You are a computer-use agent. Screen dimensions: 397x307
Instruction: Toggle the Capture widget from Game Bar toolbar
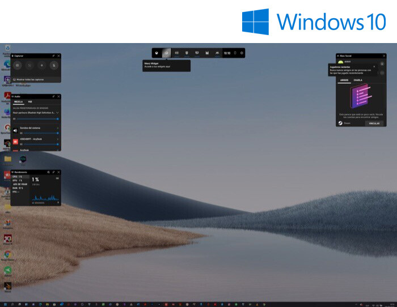tap(187, 53)
